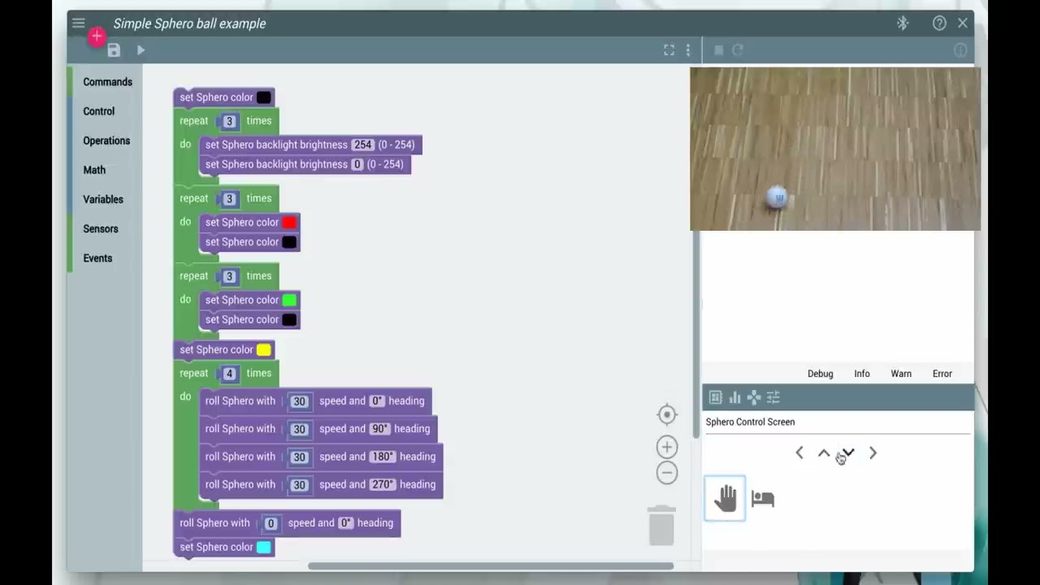Click the info icon in the right toolbar
Image resolution: width=1040 pixels, height=585 pixels.
tap(960, 50)
